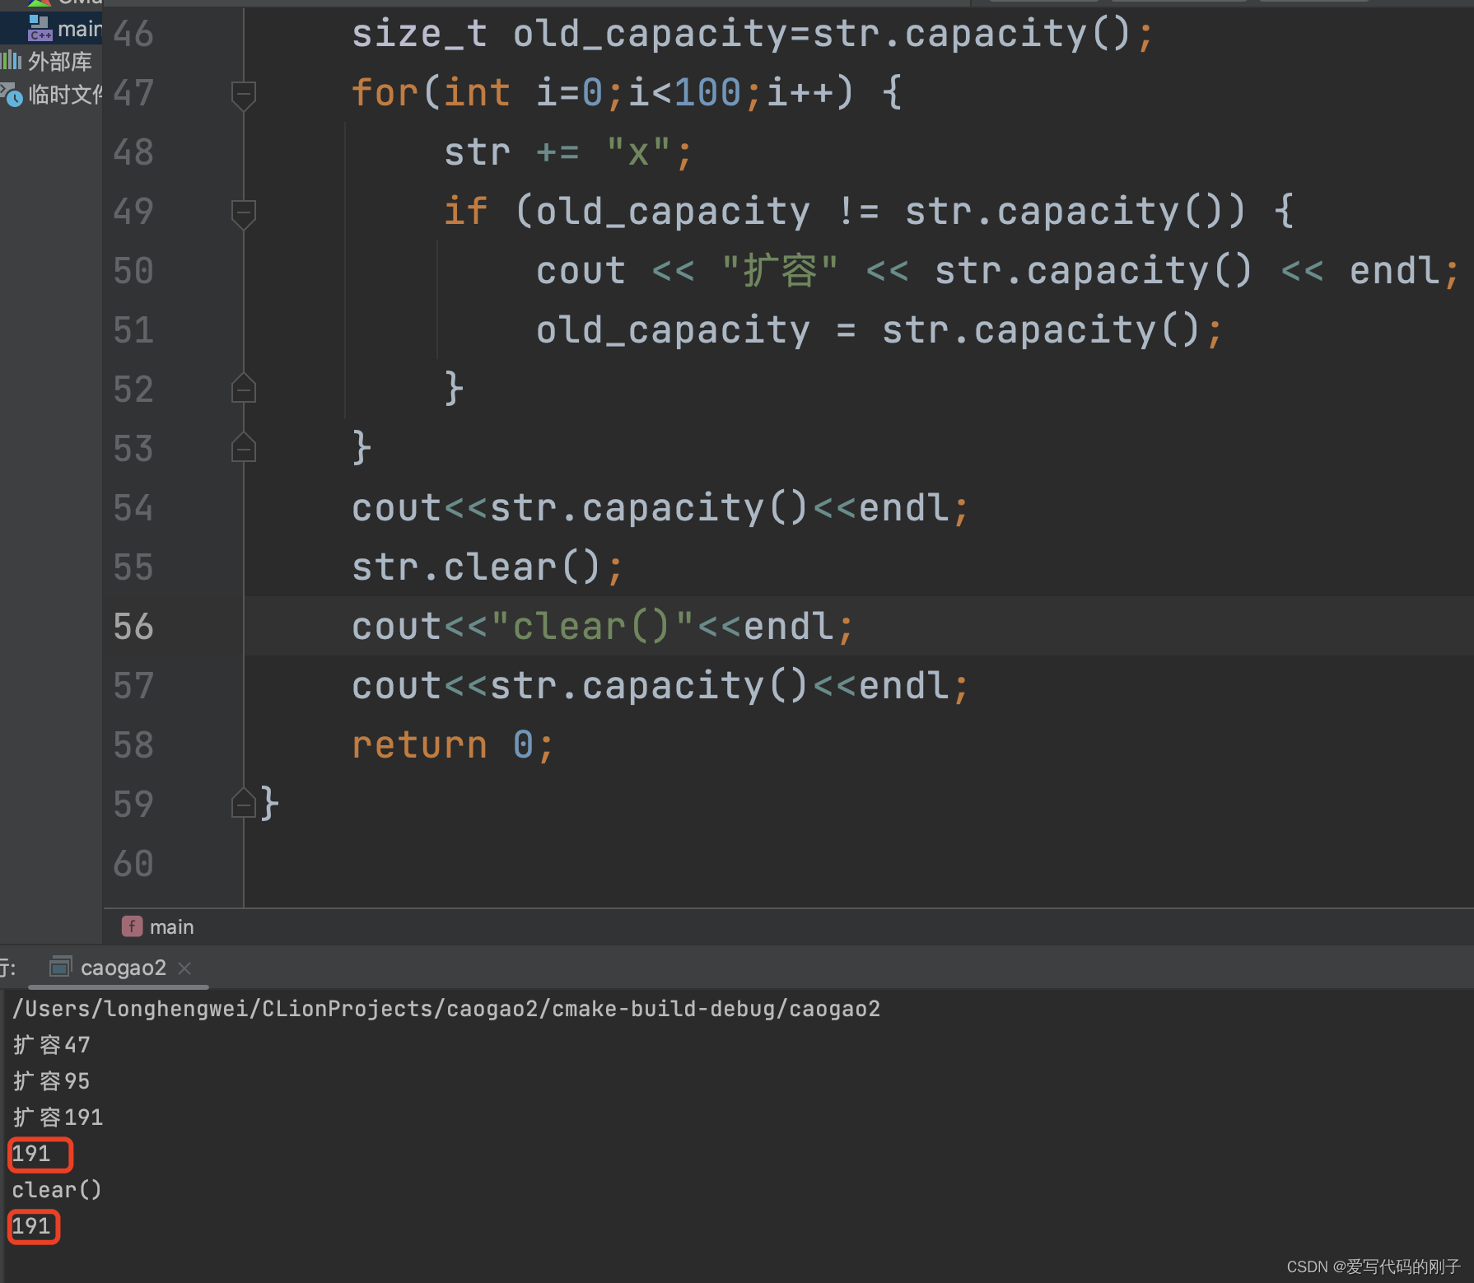The height and width of the screenshot is (1283, 1474).
Task: Click the executable path in console output
Action: click(446, 1009)
